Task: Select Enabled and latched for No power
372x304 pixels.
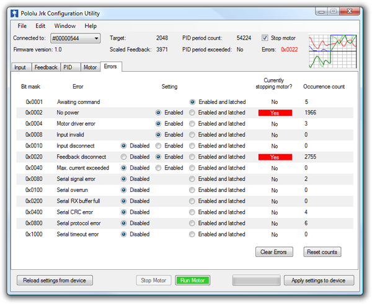Action: tap(192, 113)
